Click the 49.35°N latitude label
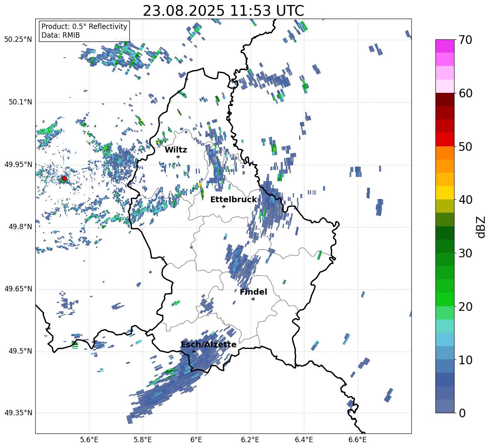This screenshot has width=491, height=448. click(x=18, y=413)
